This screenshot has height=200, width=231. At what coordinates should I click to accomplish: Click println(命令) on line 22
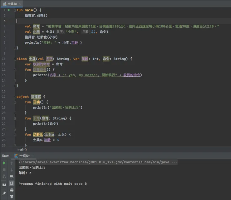tap(45, 124)
